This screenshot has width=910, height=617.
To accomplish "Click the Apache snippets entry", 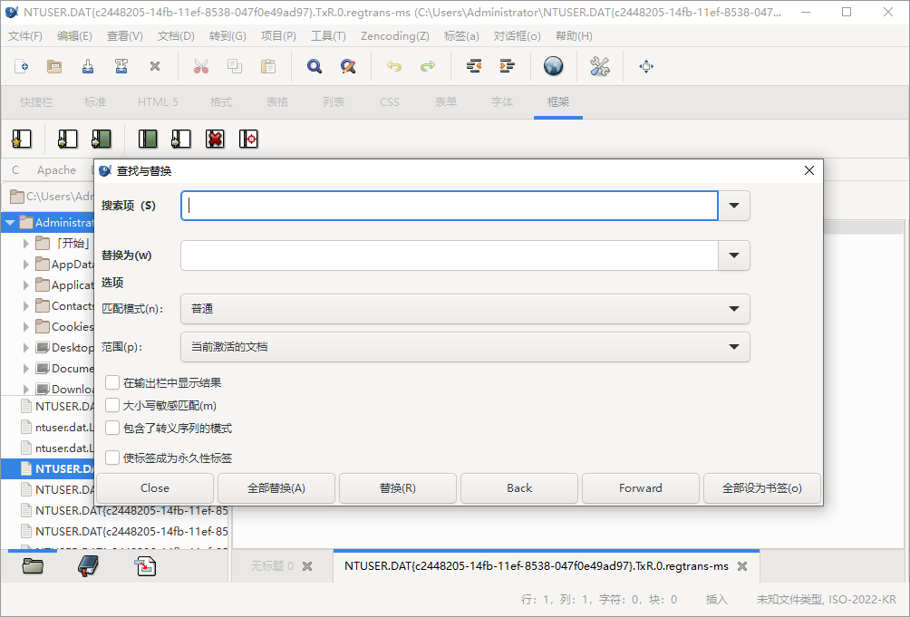I will (x=56, y=170).
